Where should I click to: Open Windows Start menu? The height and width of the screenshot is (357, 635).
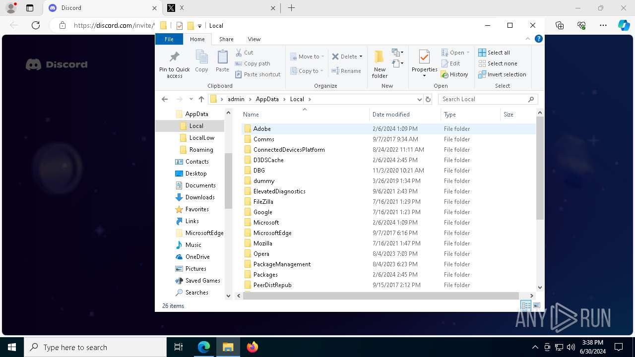coord(12,347)
